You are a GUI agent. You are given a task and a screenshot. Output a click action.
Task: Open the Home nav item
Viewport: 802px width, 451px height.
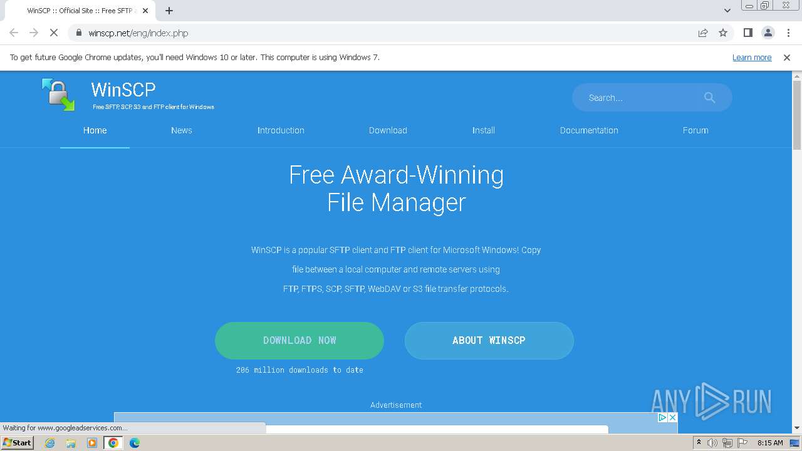click(95, 130)
